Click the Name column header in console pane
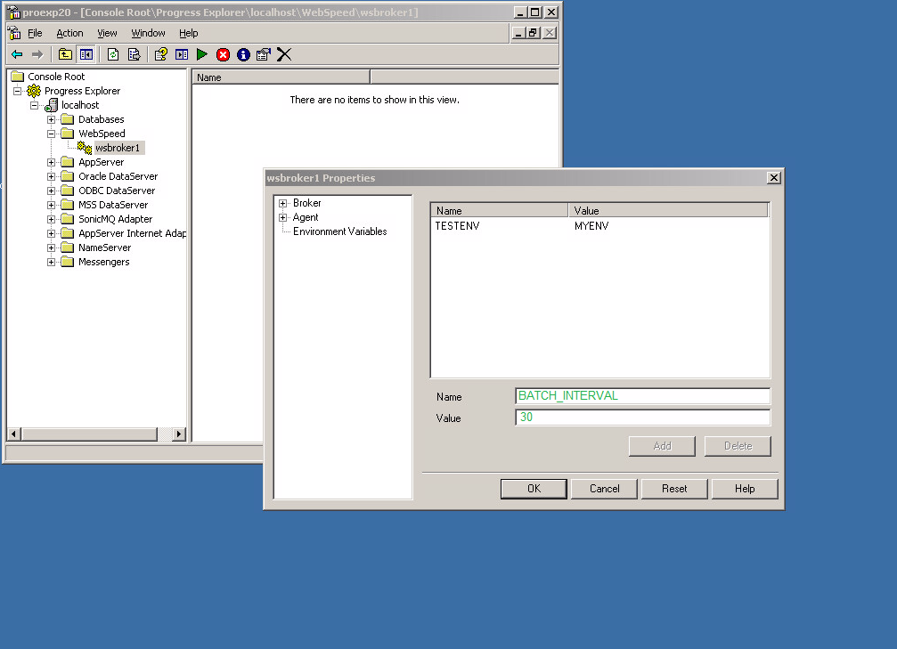 tap(281, 77)
